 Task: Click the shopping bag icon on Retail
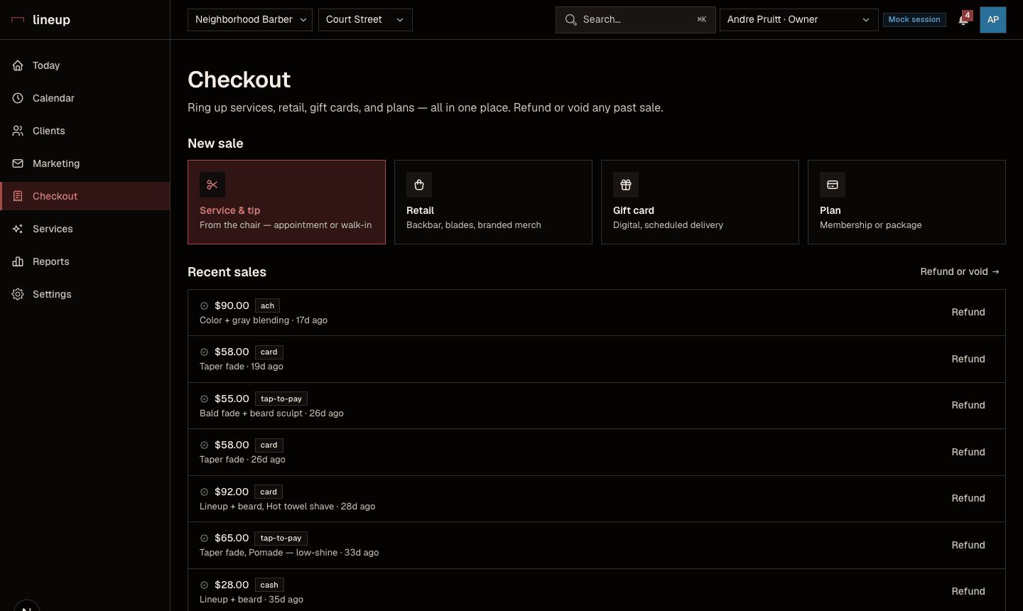[419, 185]
